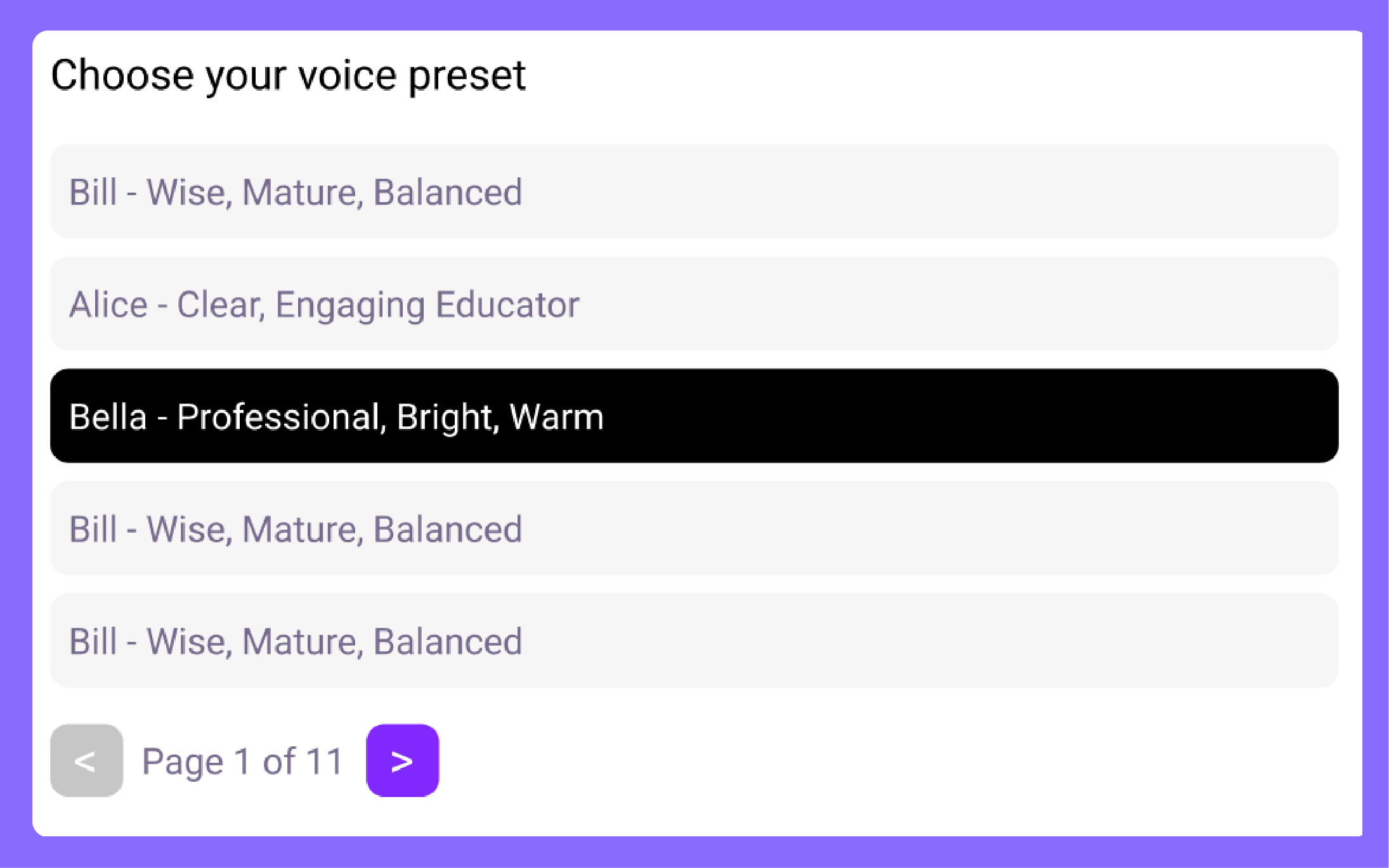
Task: Click the 'Choose your voice preset' heading
Action: click(x=288, y=75)
